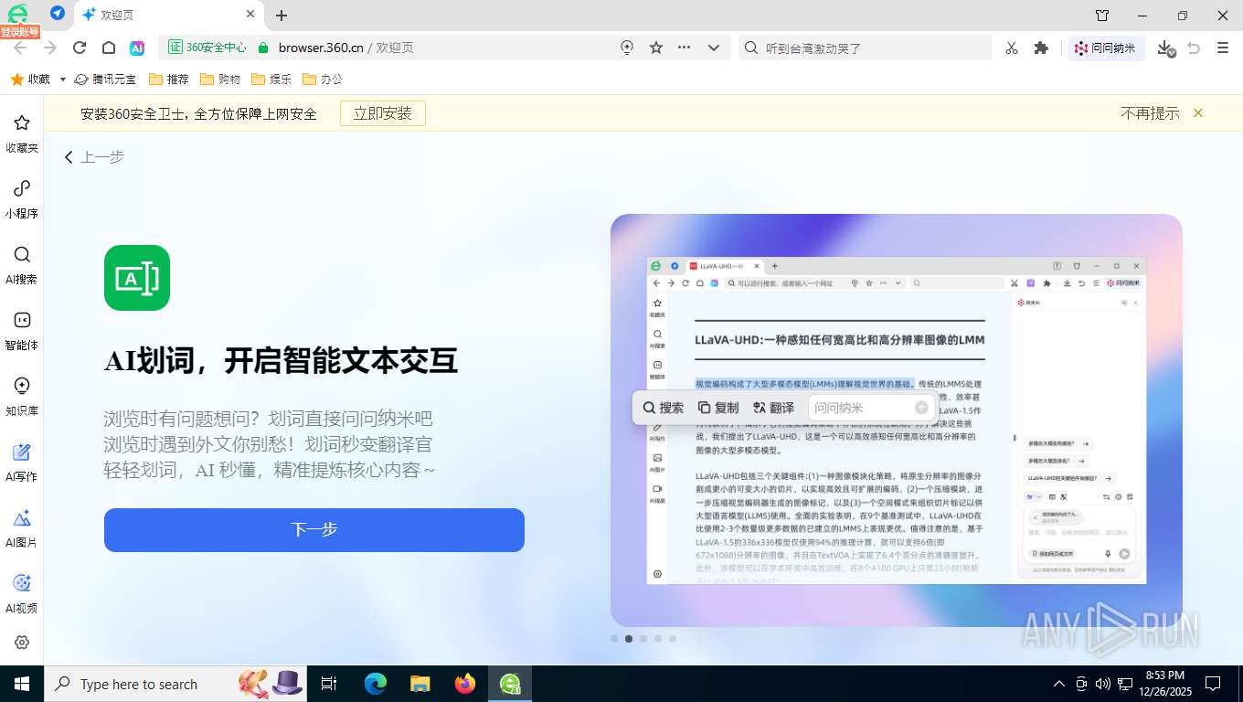
Task: Close the 欢迎页 tab
Action: 251,15
